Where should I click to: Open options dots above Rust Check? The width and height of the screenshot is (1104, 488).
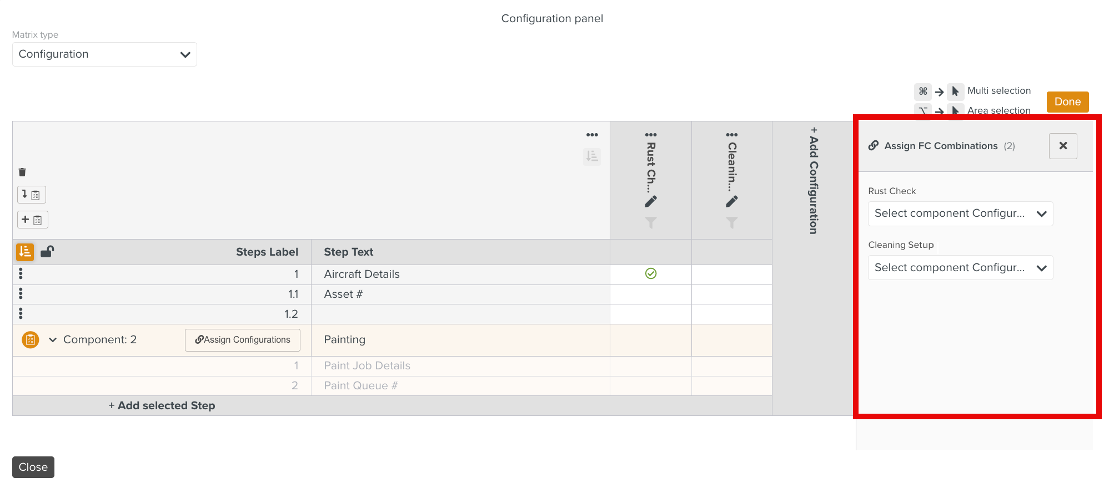(651, 135)
